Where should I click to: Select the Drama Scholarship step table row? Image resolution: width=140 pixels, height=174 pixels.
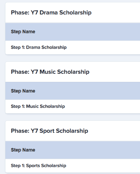tap(73, 48)
